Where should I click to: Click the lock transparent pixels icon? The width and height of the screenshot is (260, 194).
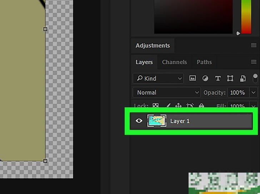[x=156, y=106]
